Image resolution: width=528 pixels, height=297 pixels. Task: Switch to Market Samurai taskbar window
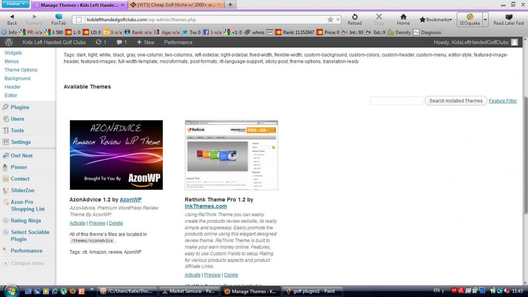pyautogui.click(x=188, y=291)
